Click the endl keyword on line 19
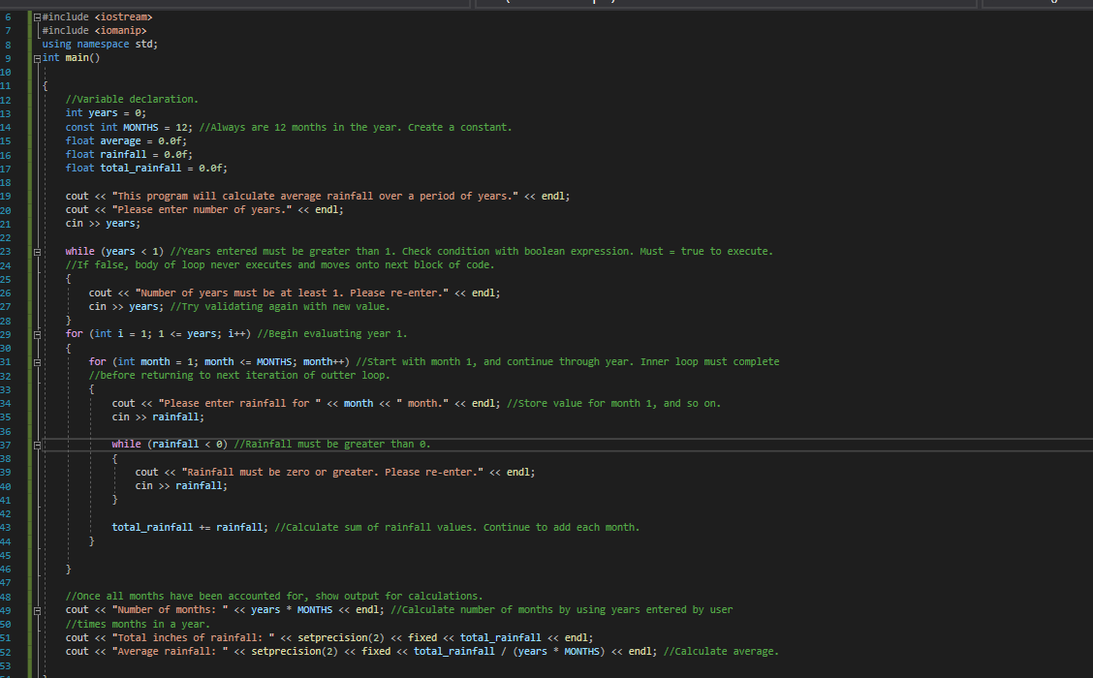Image resolution: width=1093 pixels, height=678 pixels. point(552,196)
